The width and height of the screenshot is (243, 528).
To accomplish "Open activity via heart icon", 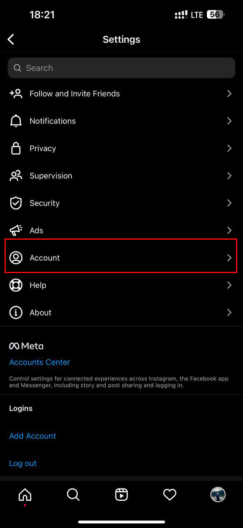I will 169,495.
